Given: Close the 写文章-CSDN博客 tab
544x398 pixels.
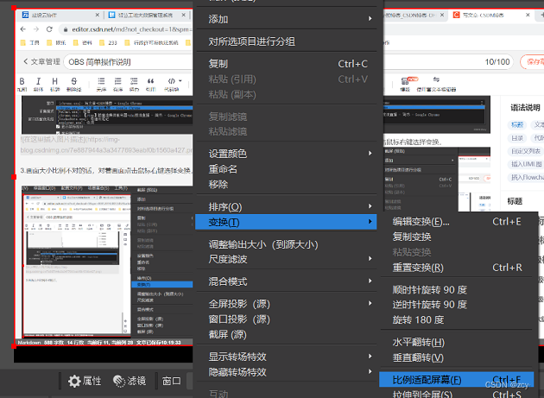Looking at the screenshot, I should 528,15.
